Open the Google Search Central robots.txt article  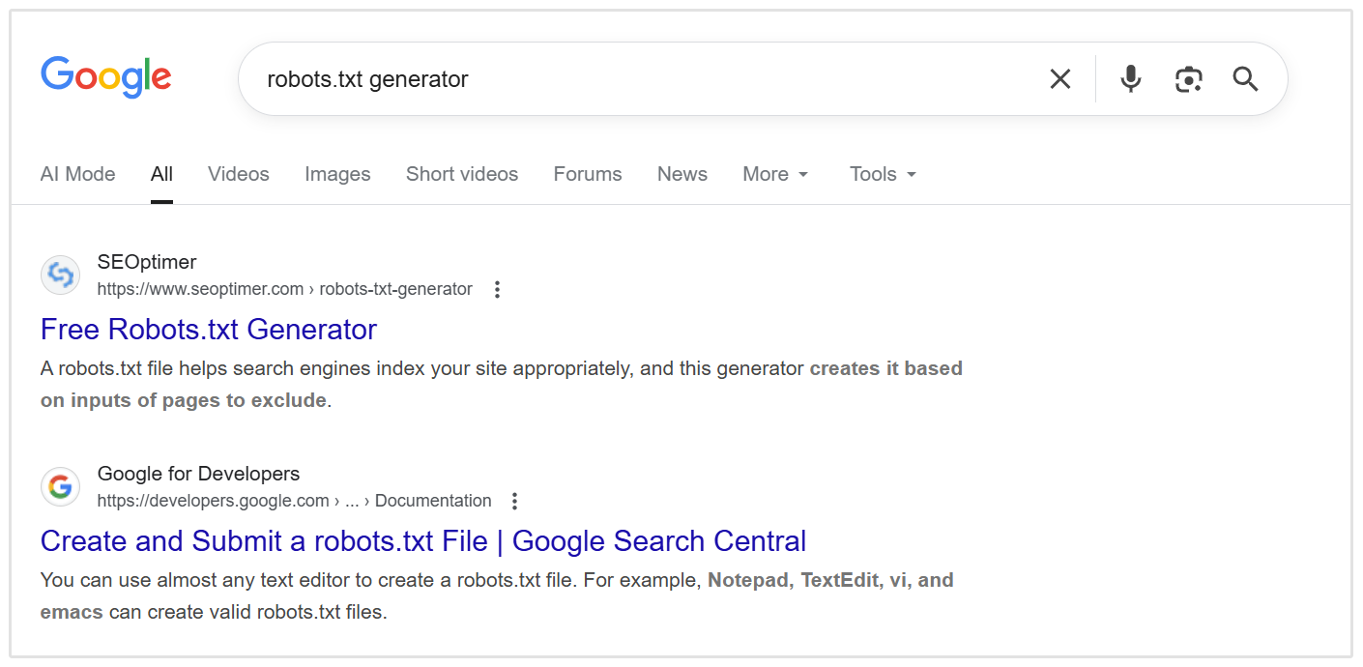(422, 541)
